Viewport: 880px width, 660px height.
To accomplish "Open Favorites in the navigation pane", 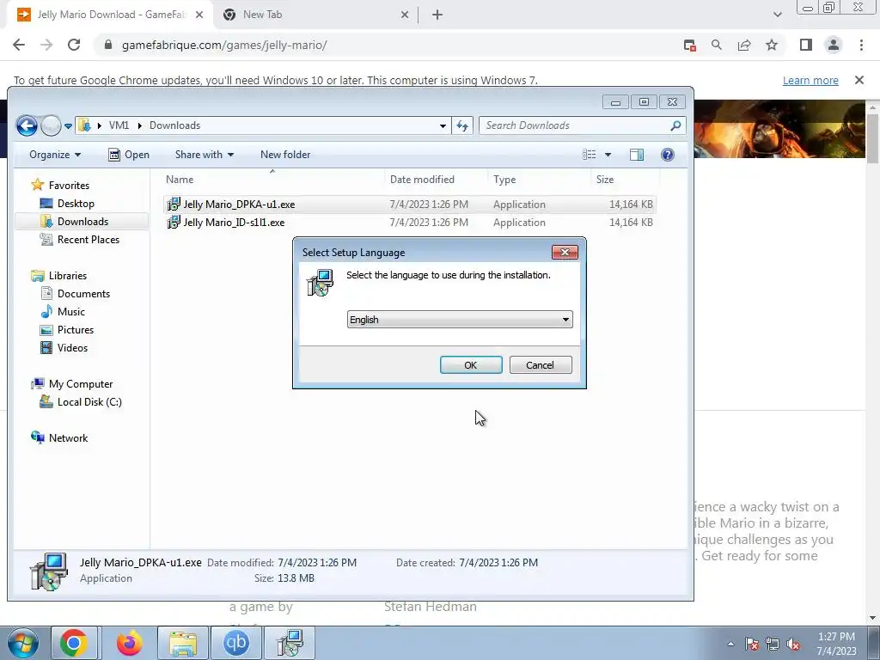I will [61, 186].
